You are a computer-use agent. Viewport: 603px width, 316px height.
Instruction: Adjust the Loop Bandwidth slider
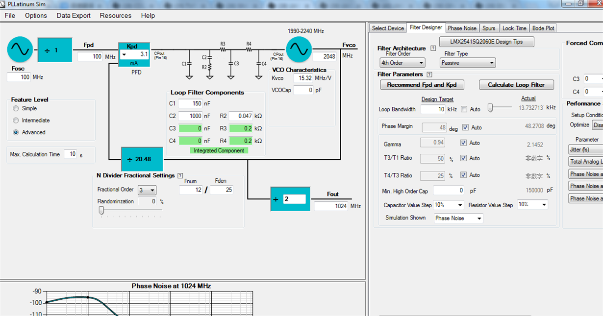pyautogui.click(x=490, y=109)
